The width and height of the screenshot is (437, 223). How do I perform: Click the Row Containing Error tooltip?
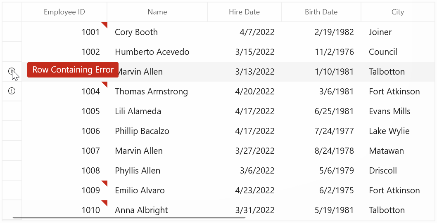[73, 70]
